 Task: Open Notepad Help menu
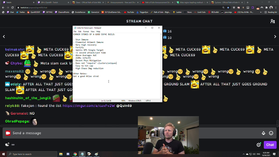(x=98, y=31)
